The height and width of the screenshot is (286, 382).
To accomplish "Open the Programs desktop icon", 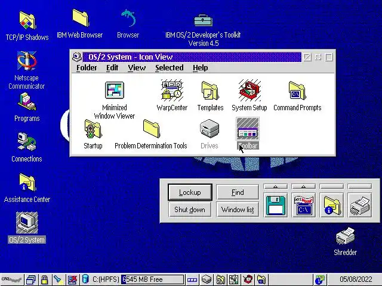I will (27, 102).
